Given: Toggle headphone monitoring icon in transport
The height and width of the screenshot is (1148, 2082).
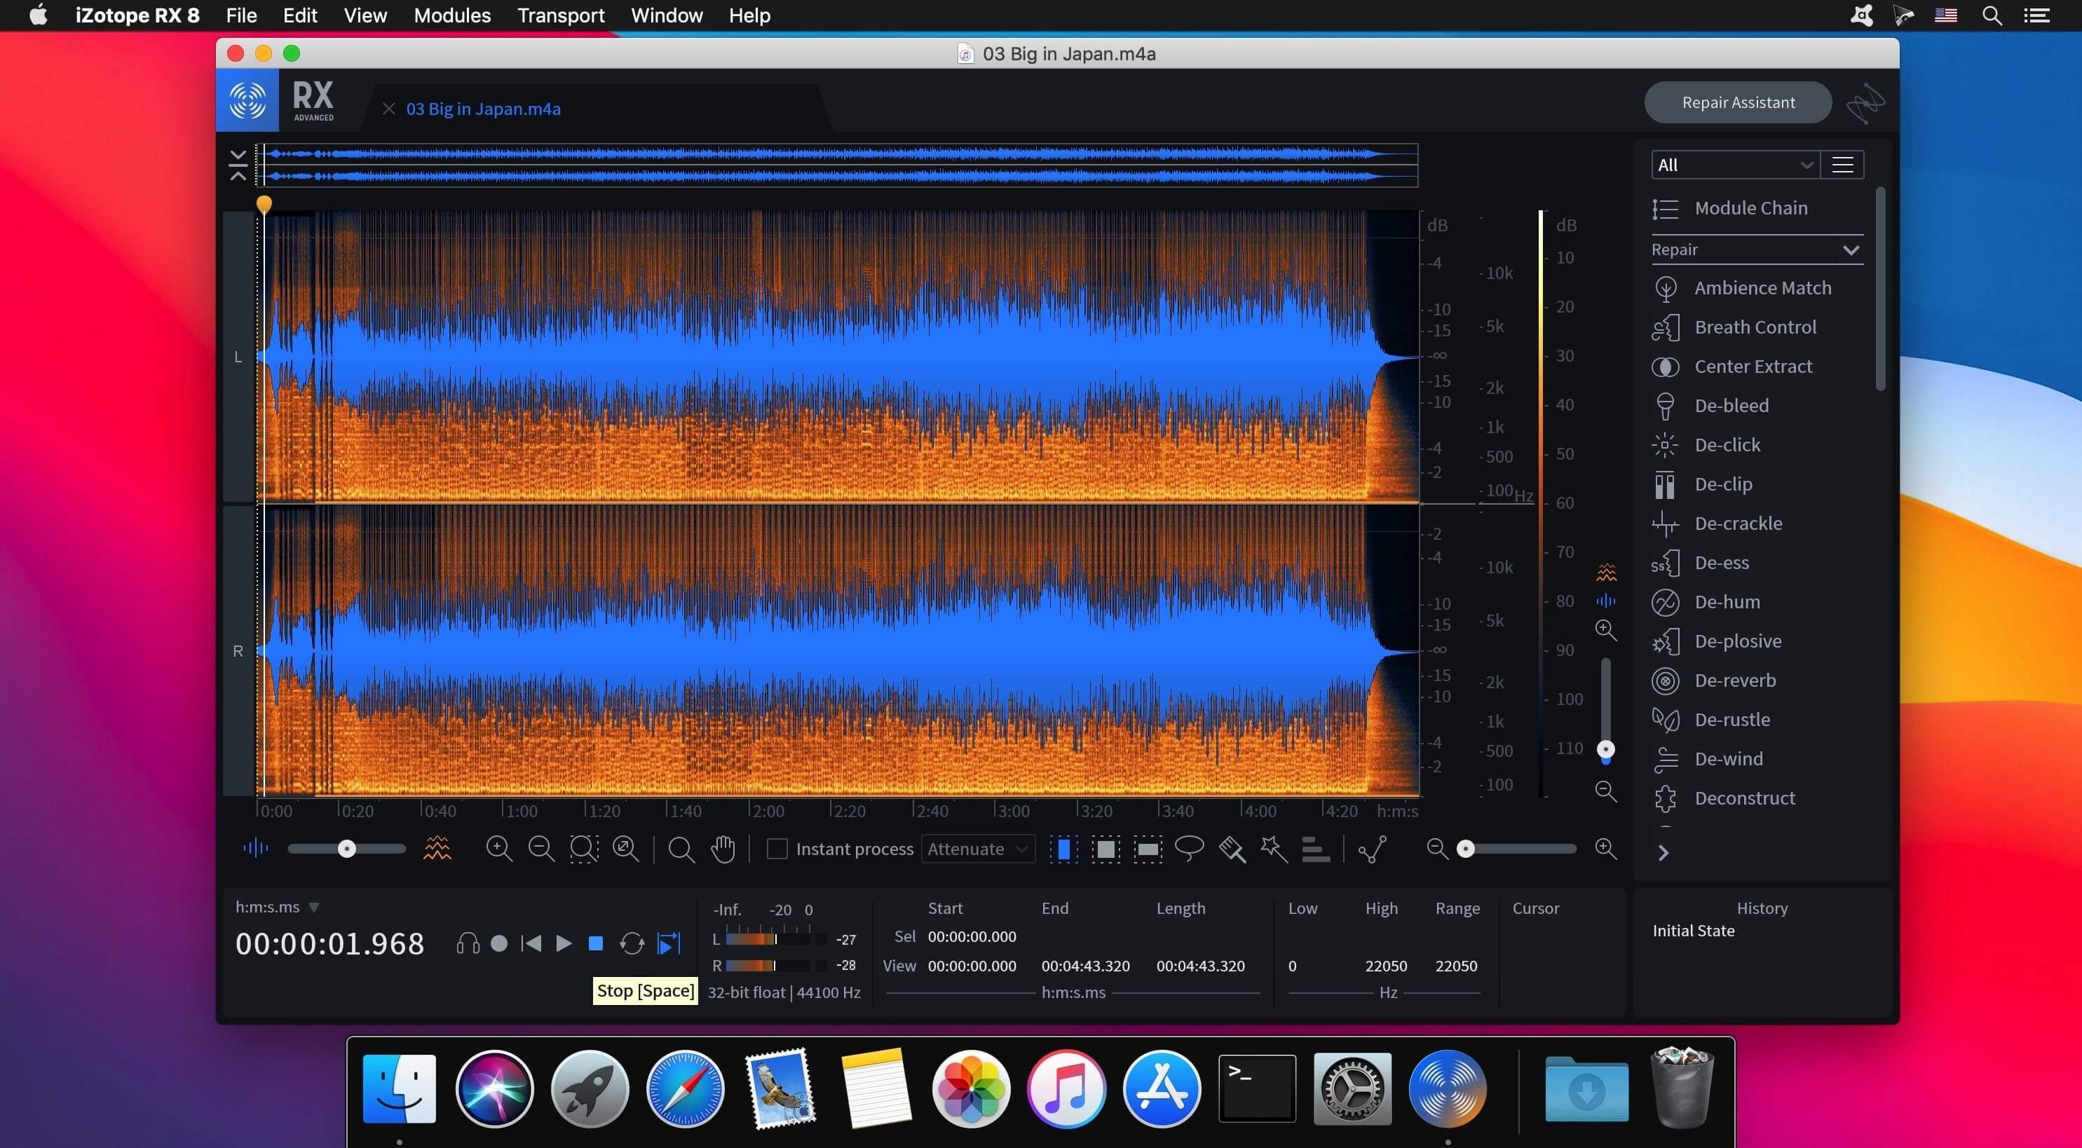Looking at the screenshot, I should [x=467, y=943].
